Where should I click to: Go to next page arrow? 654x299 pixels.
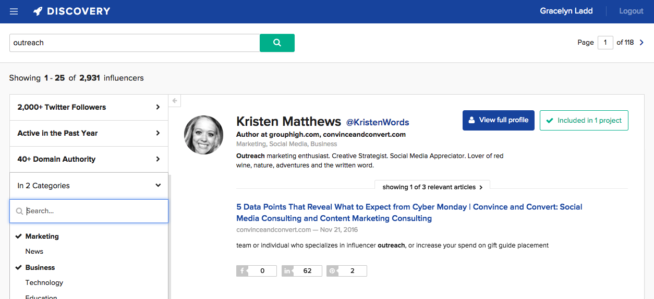click(x=642, y=43)
